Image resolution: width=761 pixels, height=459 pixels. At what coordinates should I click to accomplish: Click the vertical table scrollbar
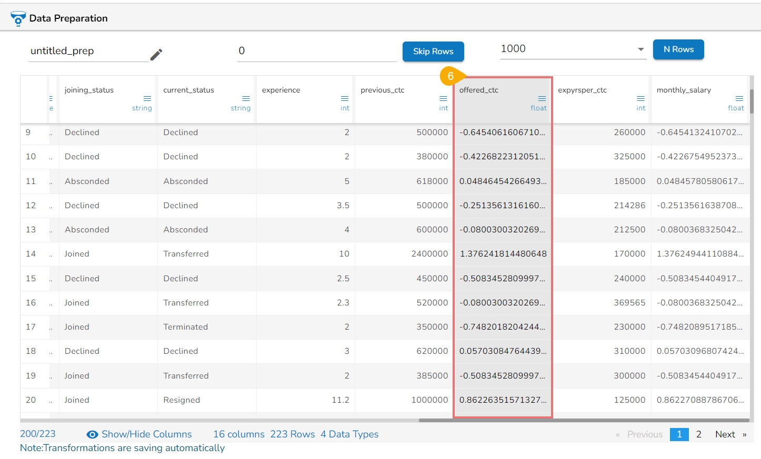coord(752,101)
